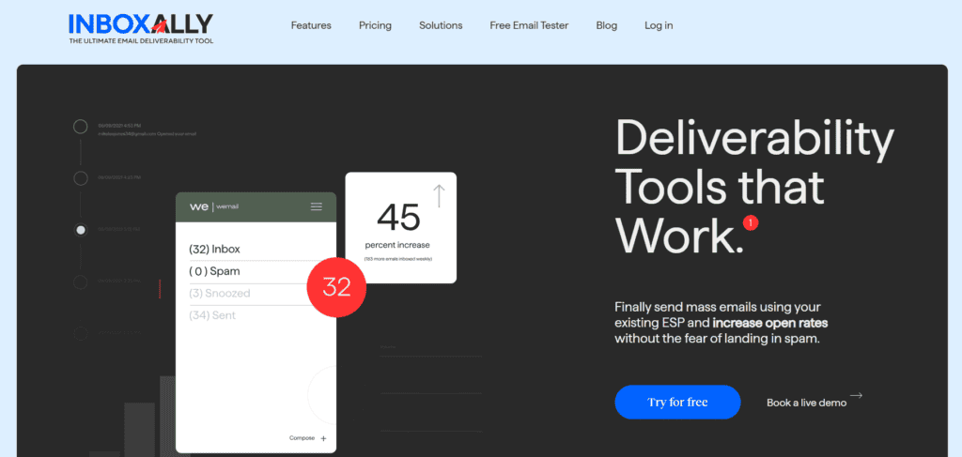Screen dimensions: 962x457
Task: Visit the Blog
Action: click(606, 25)
